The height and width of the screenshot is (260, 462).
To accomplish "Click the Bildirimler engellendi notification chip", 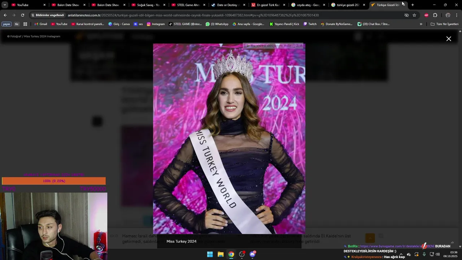I will click(47, 15).
